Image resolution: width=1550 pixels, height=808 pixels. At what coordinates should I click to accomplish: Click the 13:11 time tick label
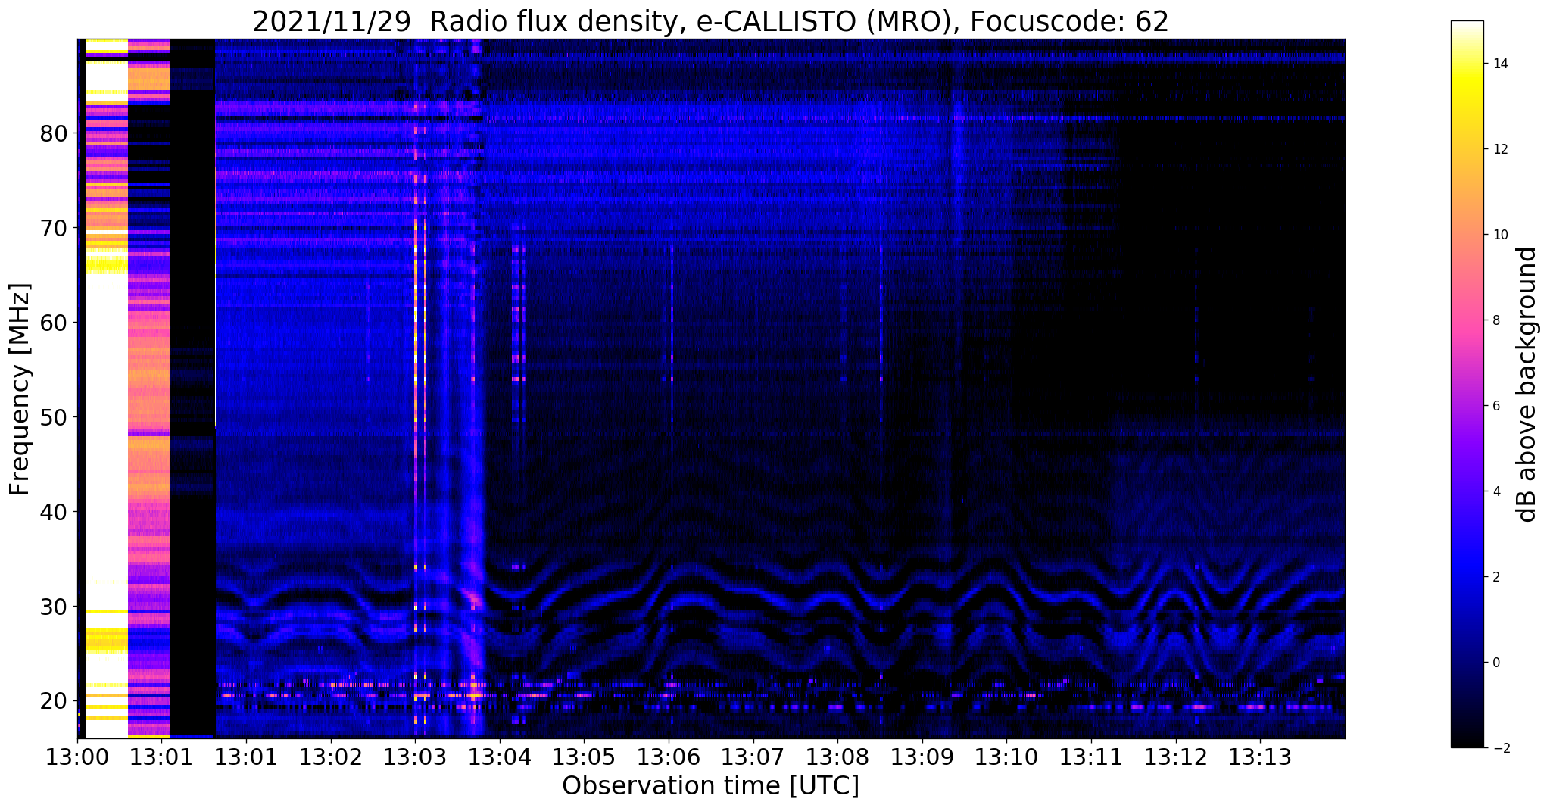tap(1091, 757)
